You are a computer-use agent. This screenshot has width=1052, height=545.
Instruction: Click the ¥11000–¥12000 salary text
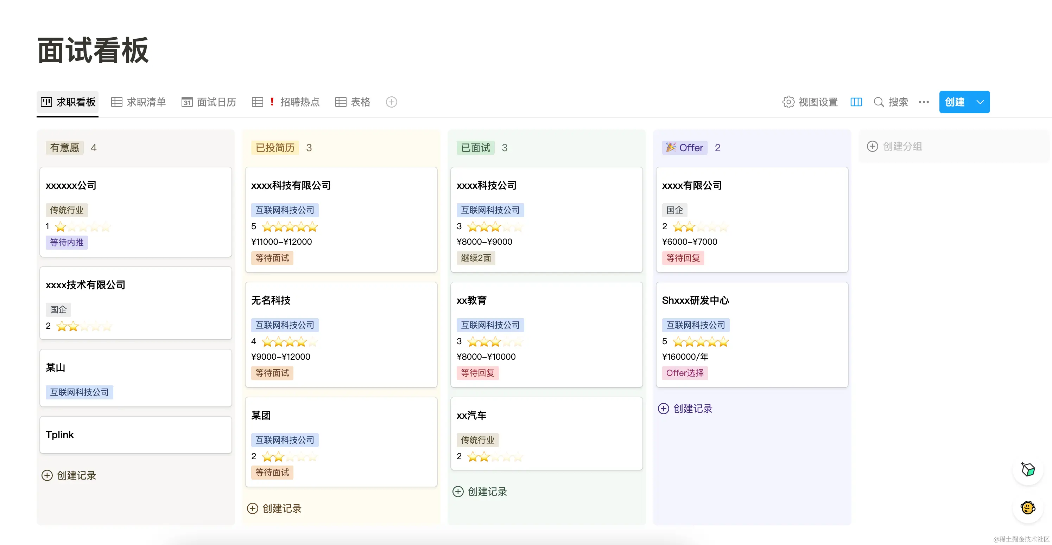coord(281,242)
